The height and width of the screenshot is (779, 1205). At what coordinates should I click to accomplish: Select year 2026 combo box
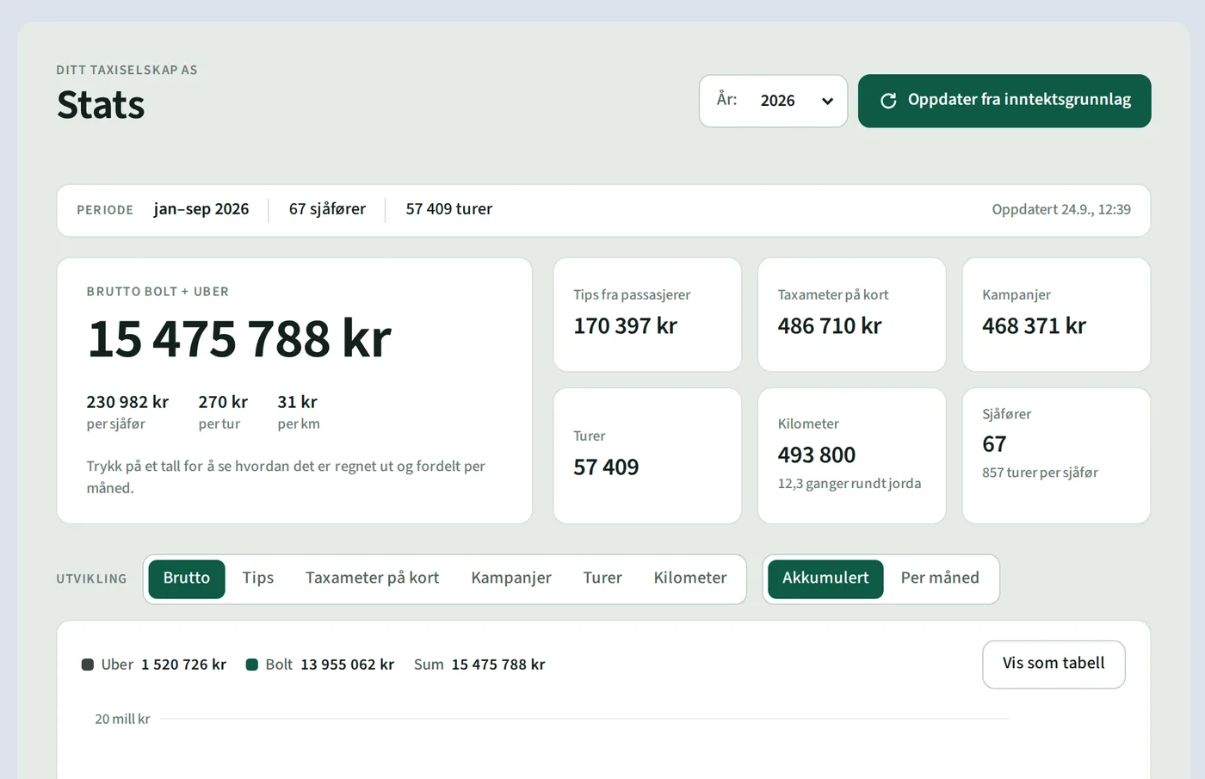pyautogui.click(x=773, y=101)
